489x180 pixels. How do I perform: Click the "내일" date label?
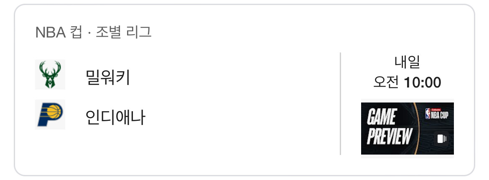(407, 62)
